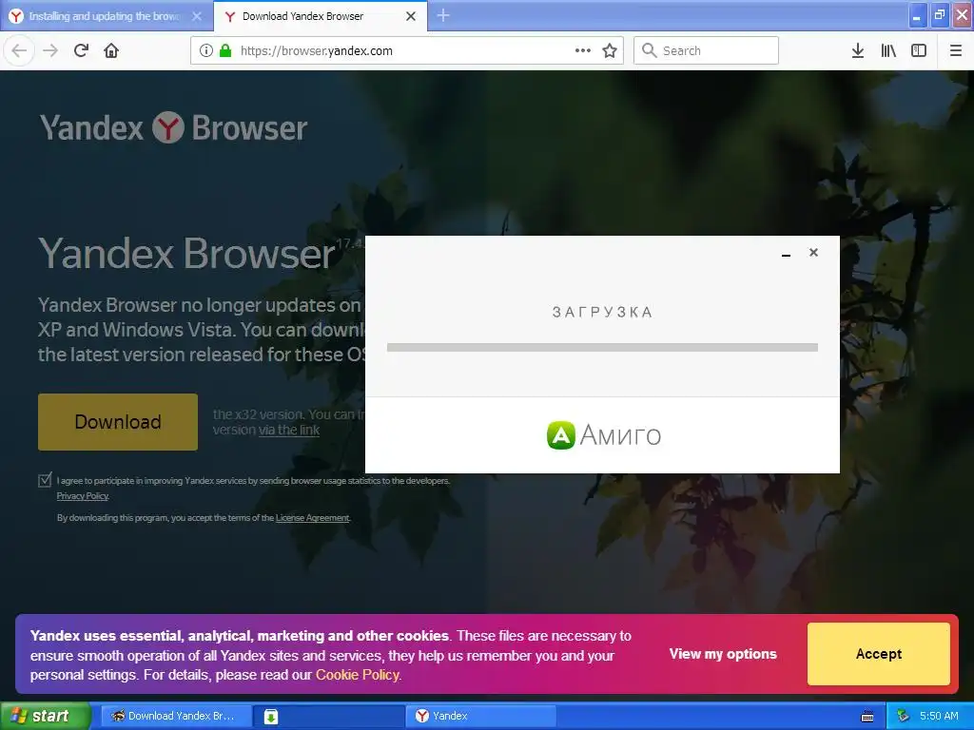Screen dimensions: 974x730
Task: Open the Cookie Policy link
Action: pos(358,675)
